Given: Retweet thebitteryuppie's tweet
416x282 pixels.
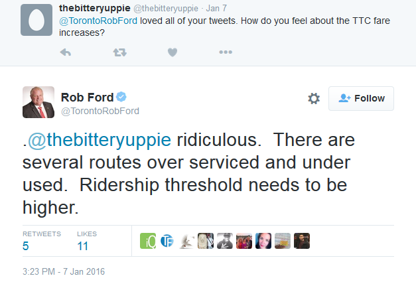Looking at the screenshot, I should (119, 52).
